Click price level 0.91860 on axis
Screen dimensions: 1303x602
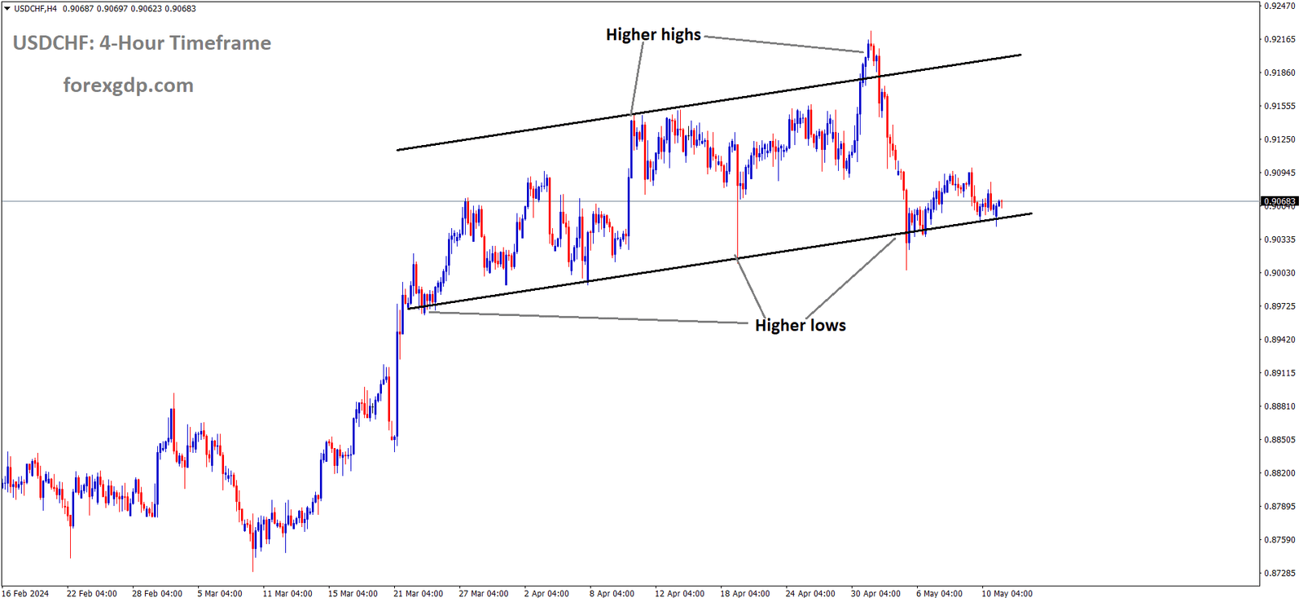[1279, 73]
